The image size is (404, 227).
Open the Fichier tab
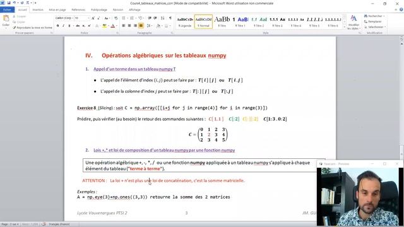(7, 9)
